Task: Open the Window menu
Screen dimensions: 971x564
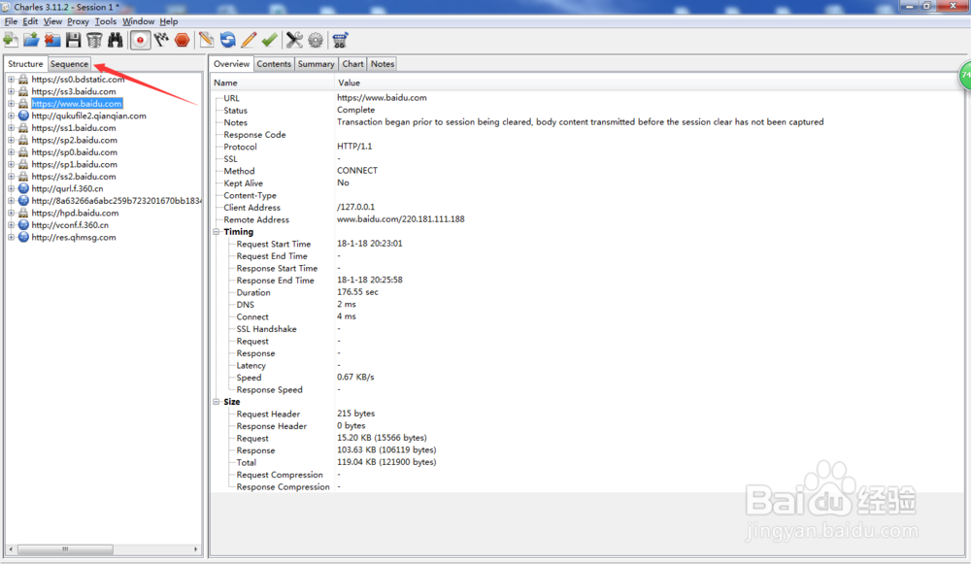Action: coord(138,21)
